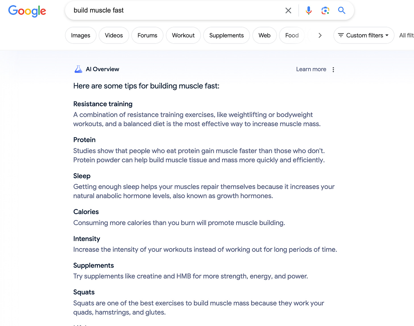Open Google Lens image search icon

point(325,11)
